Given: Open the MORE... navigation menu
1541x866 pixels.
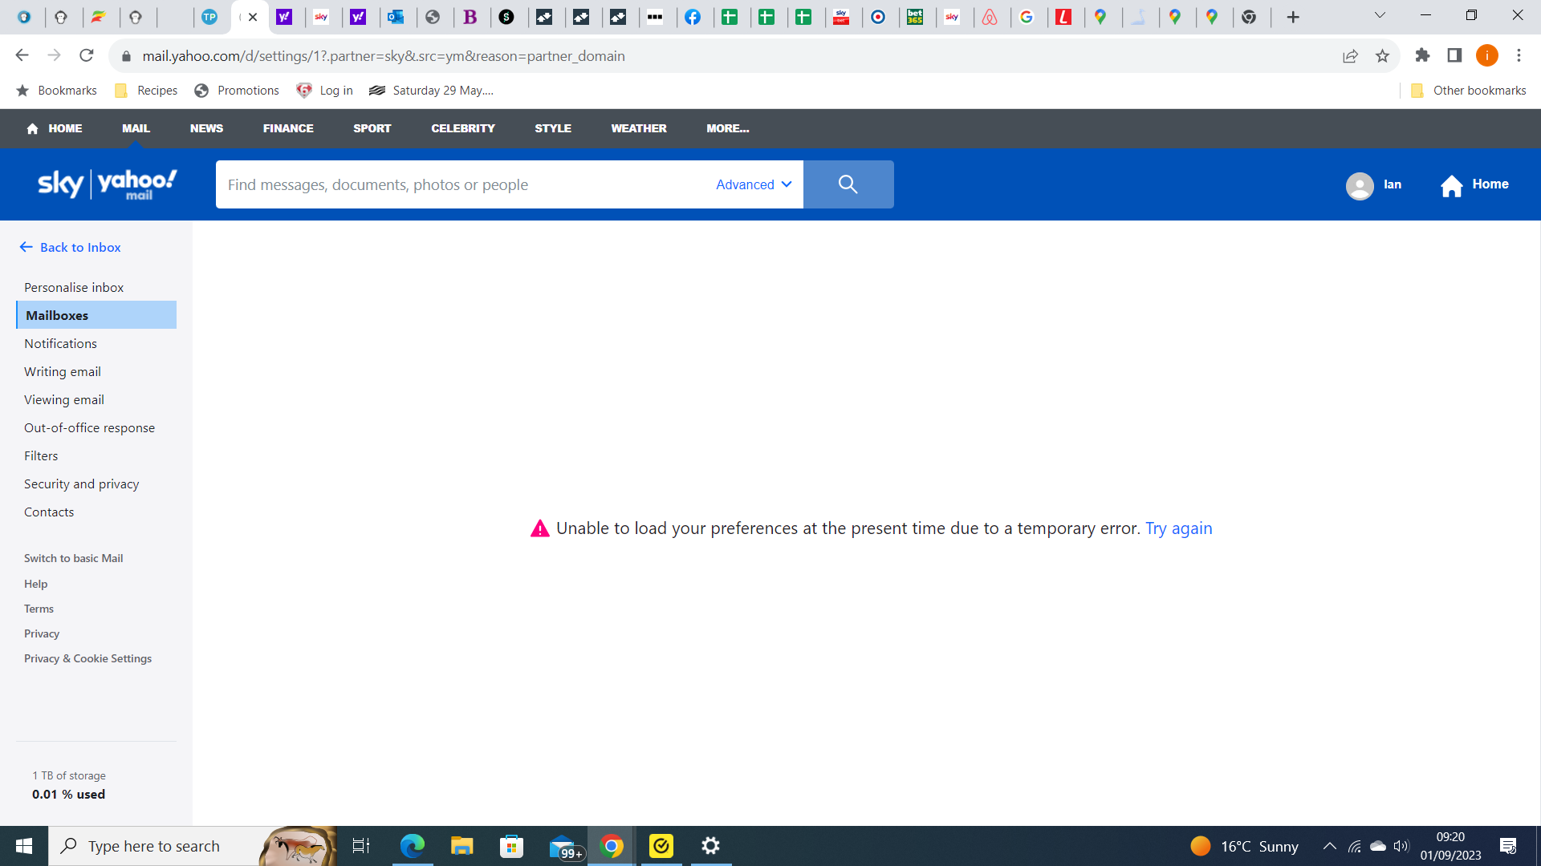Looking at the screenshot, I should (x=727, y=128).
